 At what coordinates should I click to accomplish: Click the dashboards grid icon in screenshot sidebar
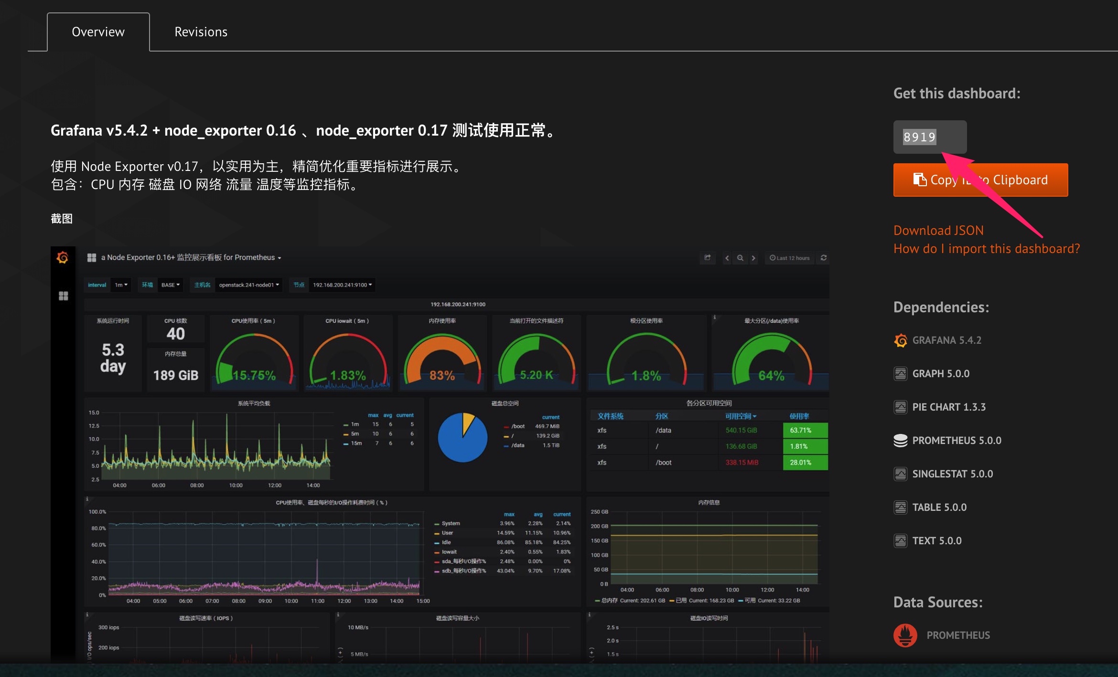[x=63, y=296]
